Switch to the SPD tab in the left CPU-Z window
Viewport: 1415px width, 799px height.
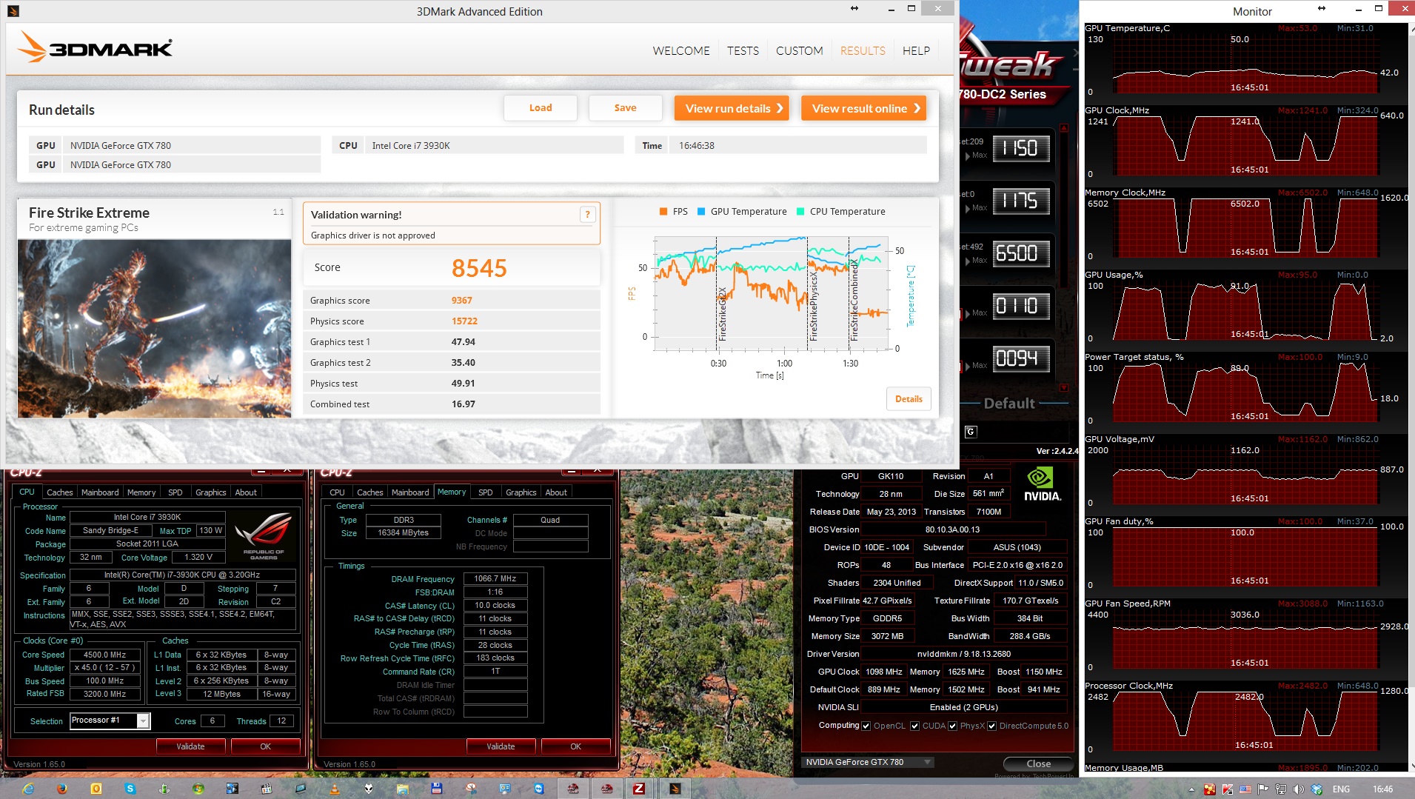(175, 492)
